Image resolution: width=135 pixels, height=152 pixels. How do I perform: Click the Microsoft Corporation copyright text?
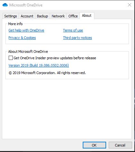coord(47,73)
